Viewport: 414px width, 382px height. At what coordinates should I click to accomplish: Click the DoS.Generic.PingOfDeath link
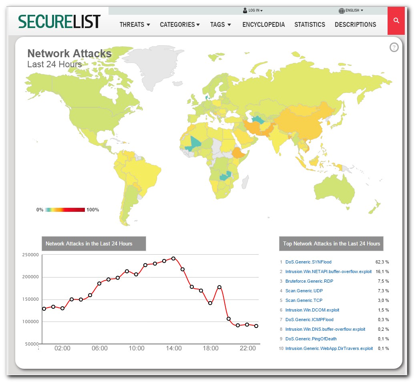pos(311,339)
